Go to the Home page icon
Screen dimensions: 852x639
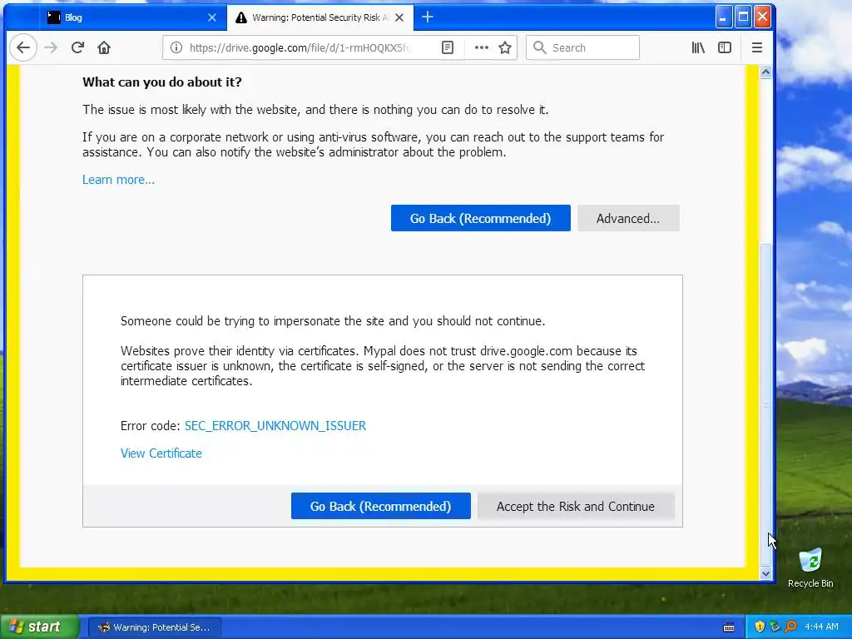coord(104,47)
